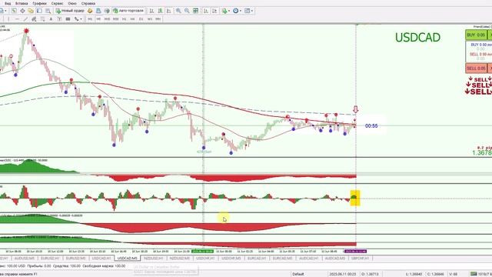Click the red SELL 0.05 button
The height and width of the screenshot is (277, 492).
pos(476,68)
